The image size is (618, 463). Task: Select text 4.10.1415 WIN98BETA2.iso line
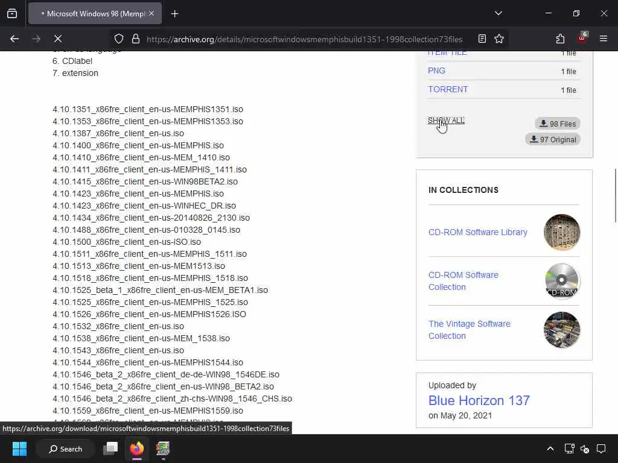coord(145,181)
